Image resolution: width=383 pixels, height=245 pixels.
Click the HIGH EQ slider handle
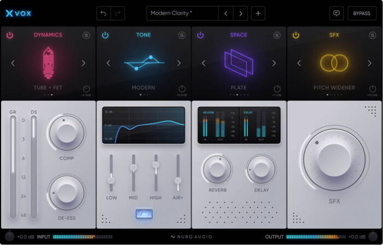pos(155,164)
